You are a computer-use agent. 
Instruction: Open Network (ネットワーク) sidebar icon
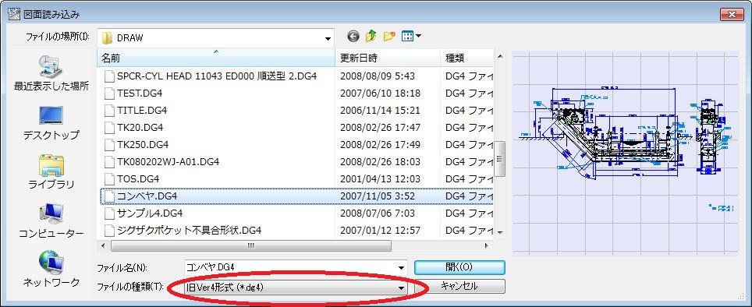coord(51,263)
